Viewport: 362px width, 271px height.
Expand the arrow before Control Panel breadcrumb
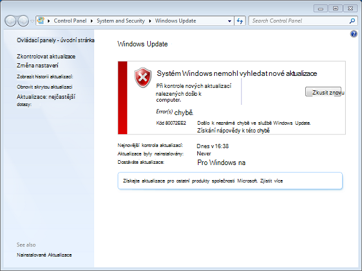[49, 21]
